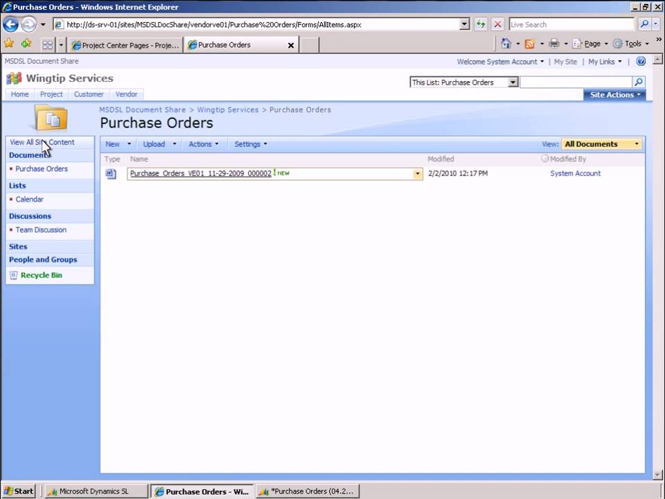Viewport: 665px width, 499px height.
Task: Switch to Microsoft Dynamics SL taskbar window
Action: click(96, 491)
